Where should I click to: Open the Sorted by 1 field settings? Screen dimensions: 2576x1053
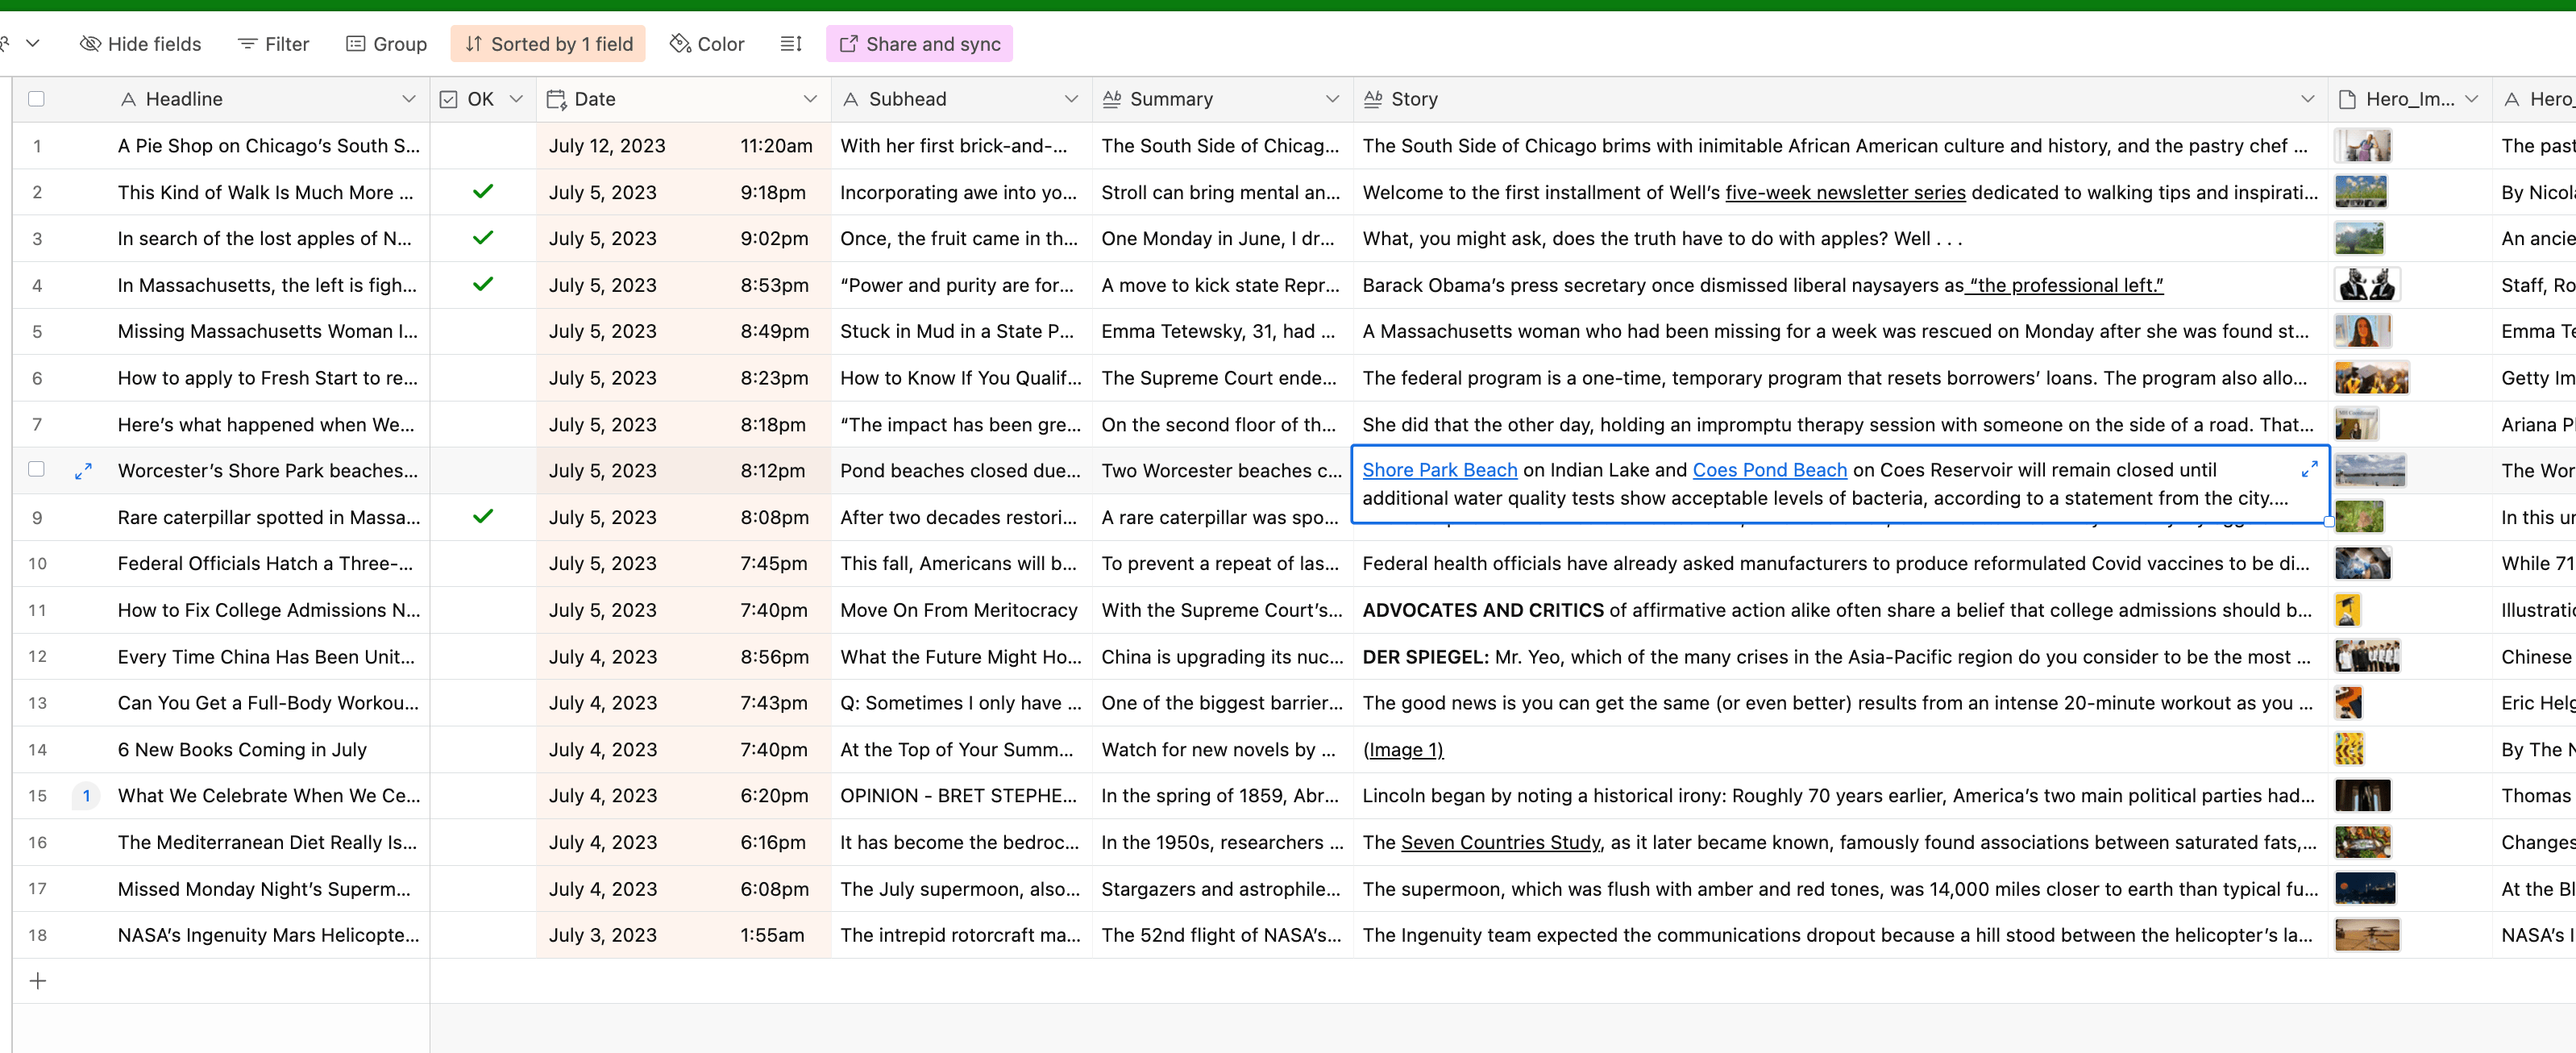[x=548, y=43]
